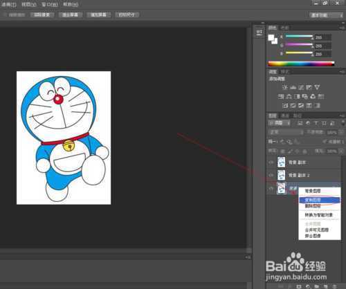Screen dimensions: 346x289
Task: Choose 背景图层 in the context menu
Action: [x=320, y=191]
